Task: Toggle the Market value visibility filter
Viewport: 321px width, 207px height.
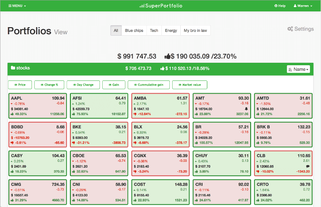Action: tap(190, 85)
